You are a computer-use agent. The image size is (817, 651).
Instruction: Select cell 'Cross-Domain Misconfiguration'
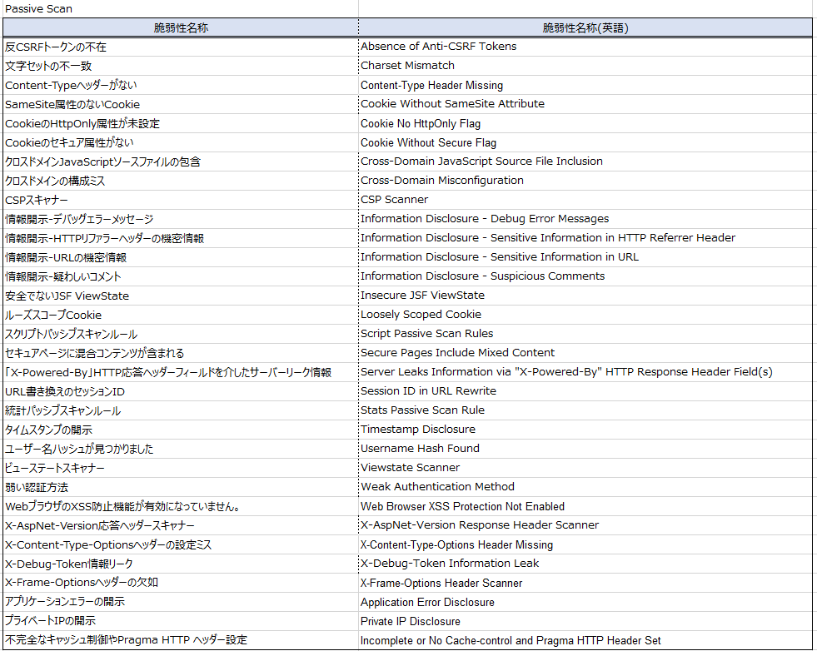585,181
